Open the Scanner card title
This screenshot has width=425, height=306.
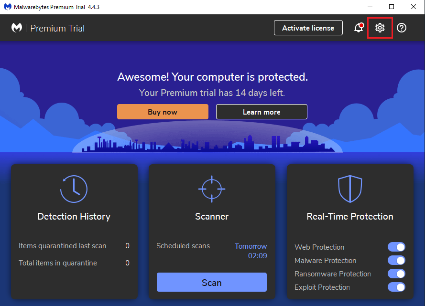tap(212, 216)
